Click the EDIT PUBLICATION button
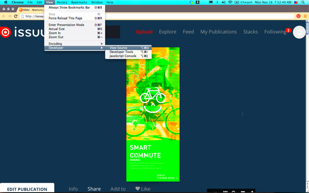The width and height of the screenshot is (309, 193). click(27, 189)
